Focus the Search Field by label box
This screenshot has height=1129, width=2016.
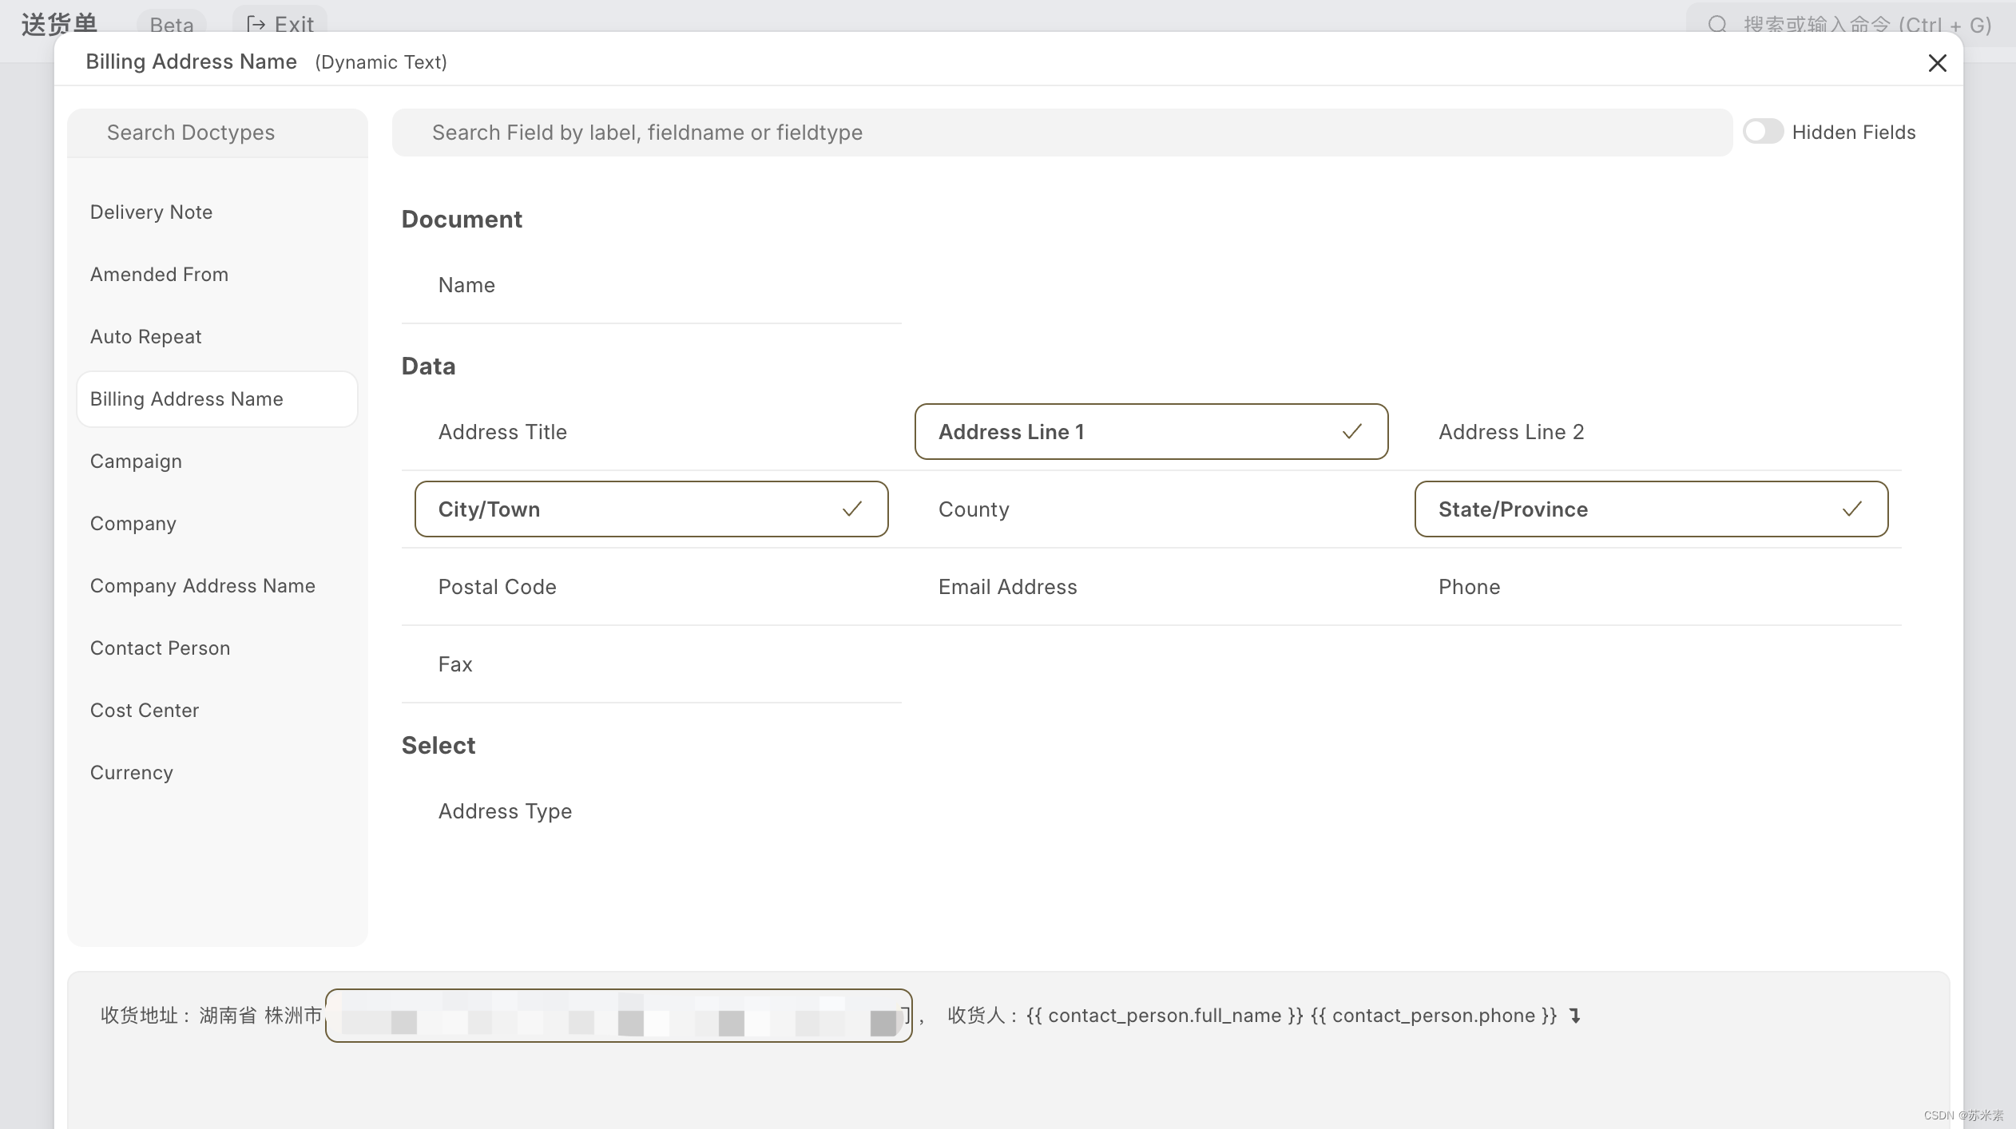(x=1061, y=133)
